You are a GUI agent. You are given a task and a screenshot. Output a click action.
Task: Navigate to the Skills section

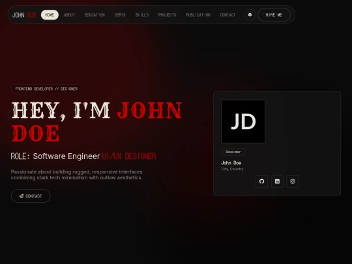pos(142,15)
